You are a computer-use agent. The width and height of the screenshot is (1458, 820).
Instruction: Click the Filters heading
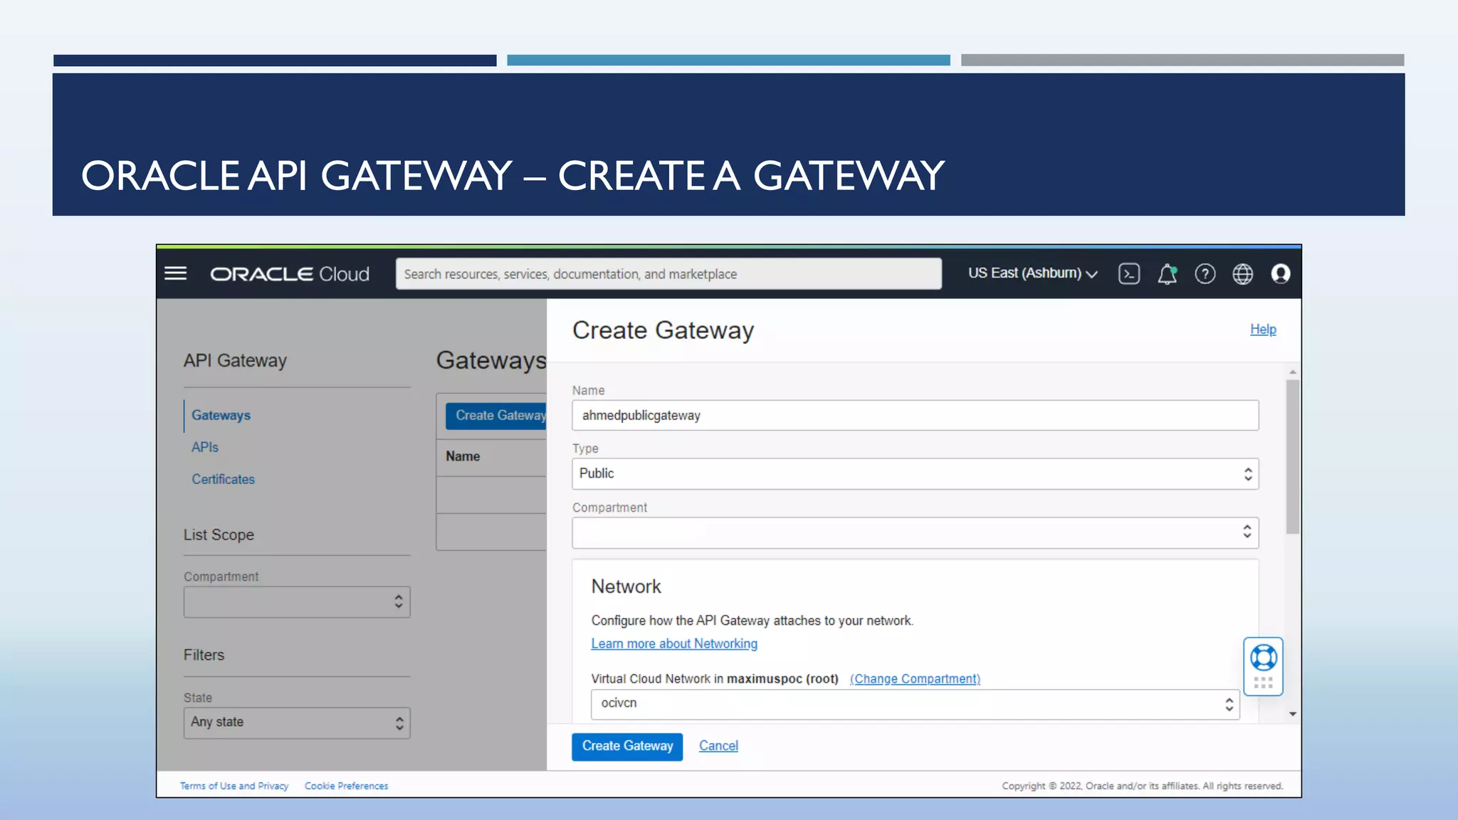204,656
